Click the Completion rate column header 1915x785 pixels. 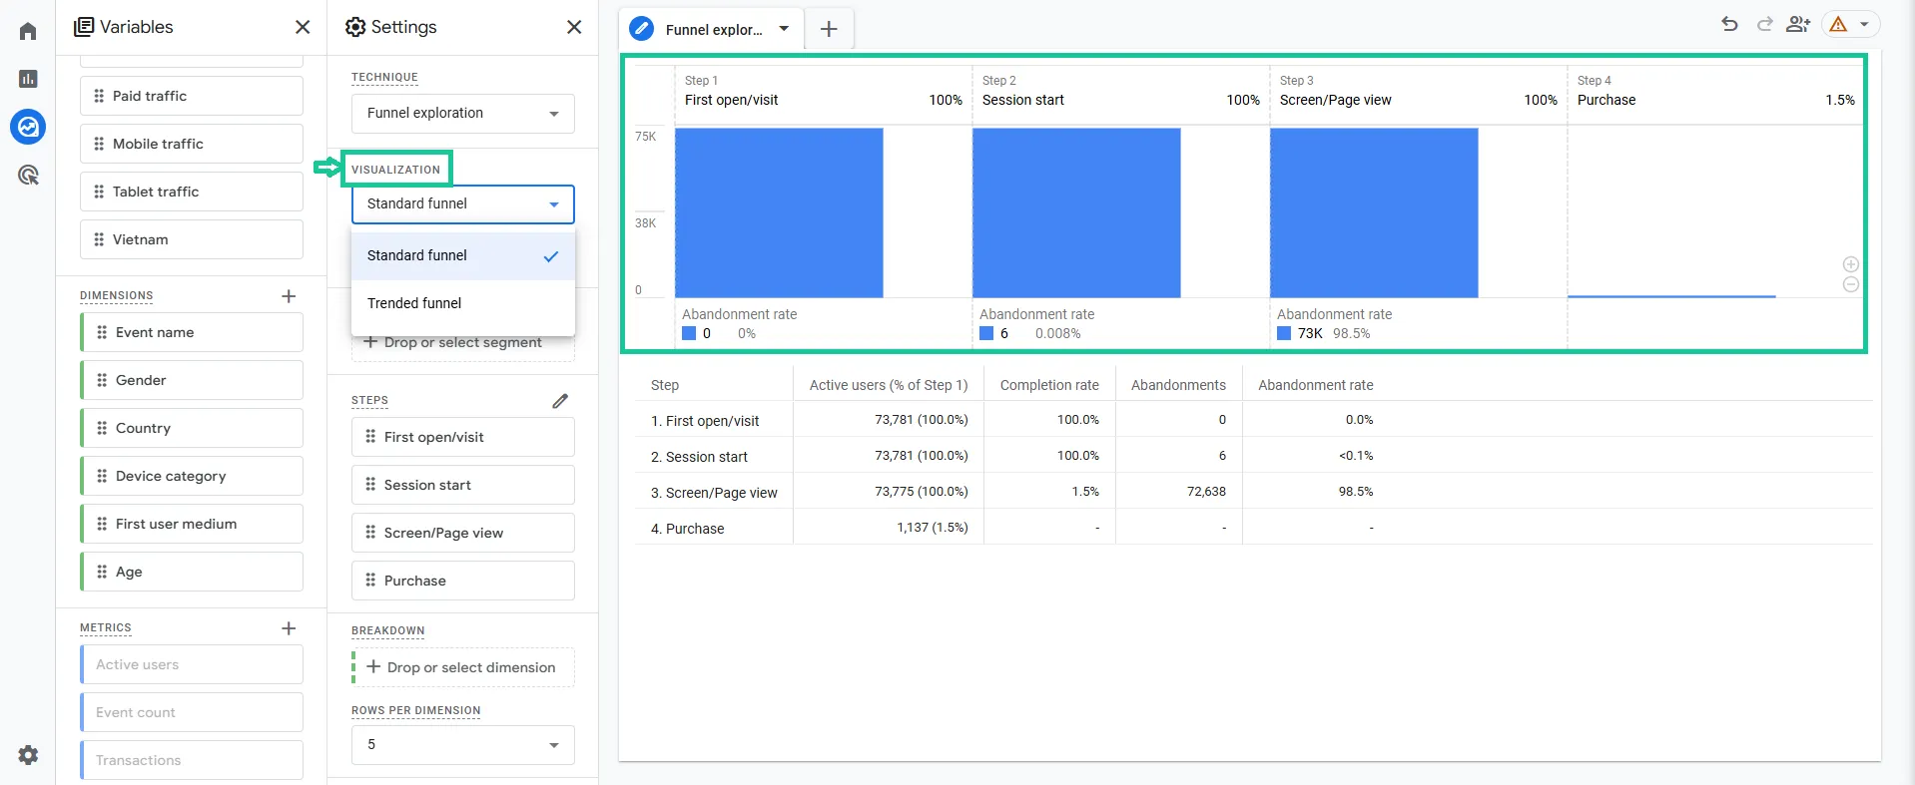pyautogui.click(x=1049, y=385)
